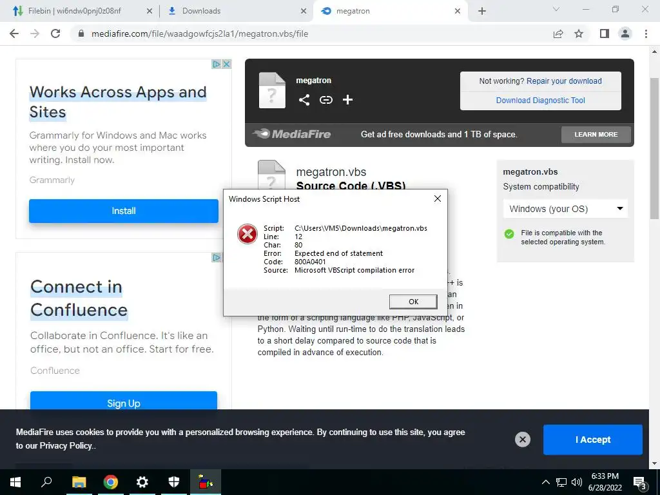Click the plus icon under megatron

click(347, 100)
